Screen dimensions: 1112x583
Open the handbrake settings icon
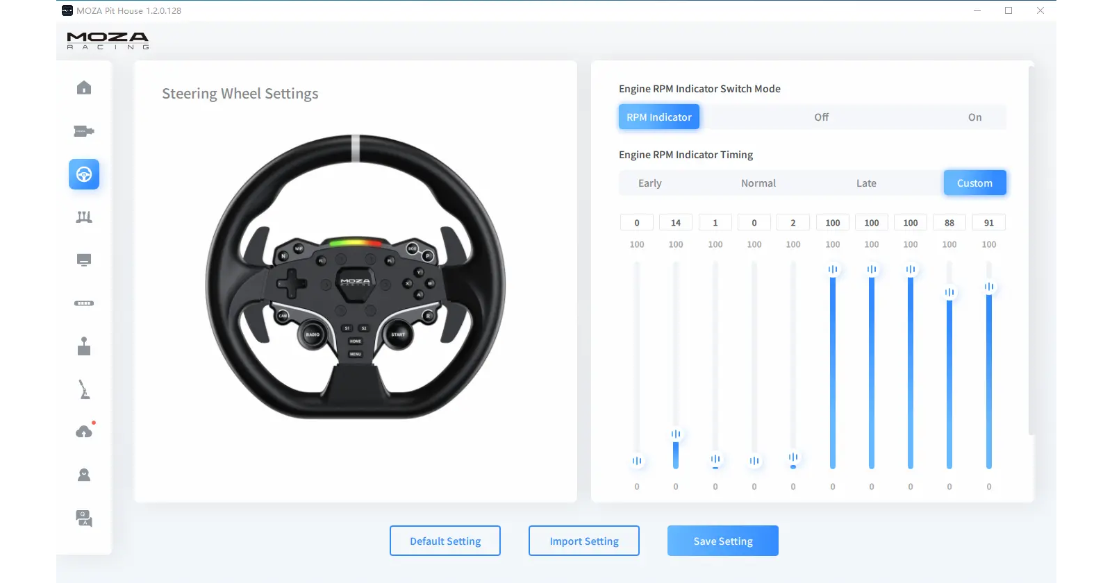click(84, 389)
